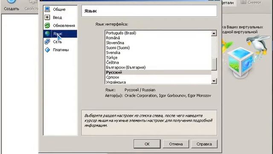
Task: Click the language list scroll down arrow
Action: (214, 81)
